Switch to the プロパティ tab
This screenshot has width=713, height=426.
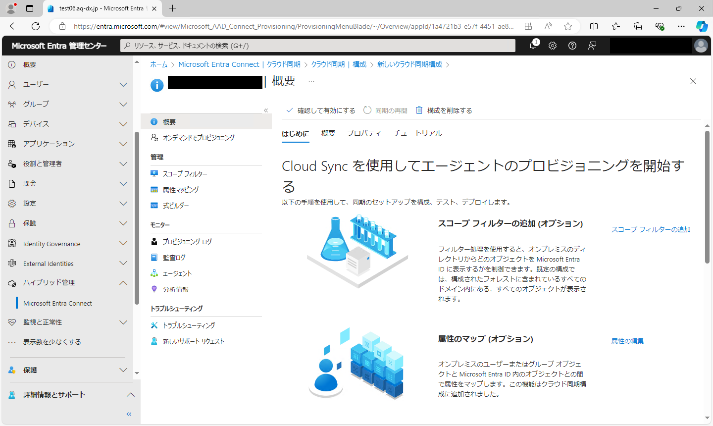pyautogui.click(x=364, y=133)
